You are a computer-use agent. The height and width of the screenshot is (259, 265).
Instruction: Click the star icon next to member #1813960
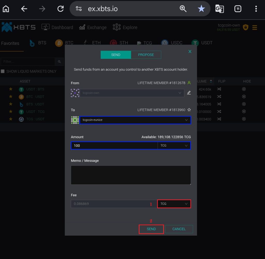[189, 110]
